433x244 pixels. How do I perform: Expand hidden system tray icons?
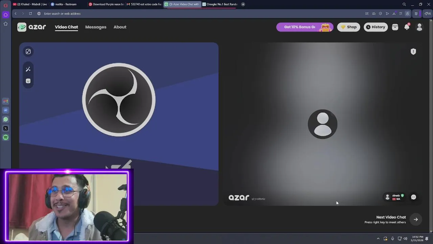coord(378,239)
